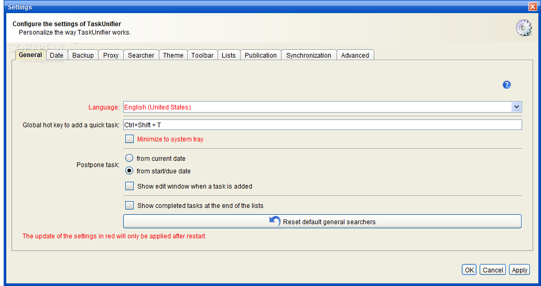The image size is (541, 286).
Task: Open the blue help question mark icon
Action: (x=506, y=85)
